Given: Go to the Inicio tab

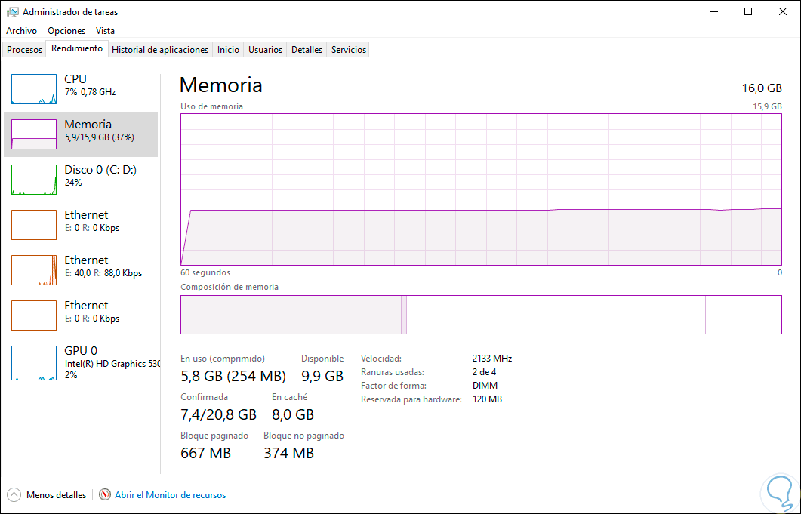Looking at the screenshot, I should tap(228, 50).
